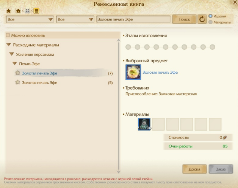
Task: Favorite the Золотая печать Эфе (5) star
Action: pyautogui.click(x=17, y=82)
